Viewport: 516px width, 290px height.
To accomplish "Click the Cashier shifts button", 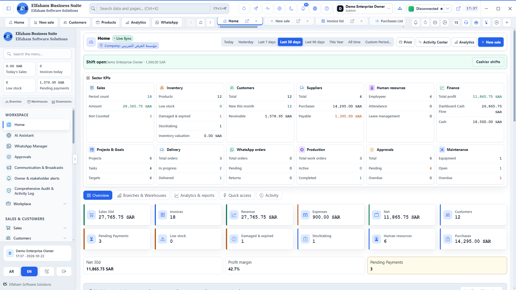I will (488, 62).
